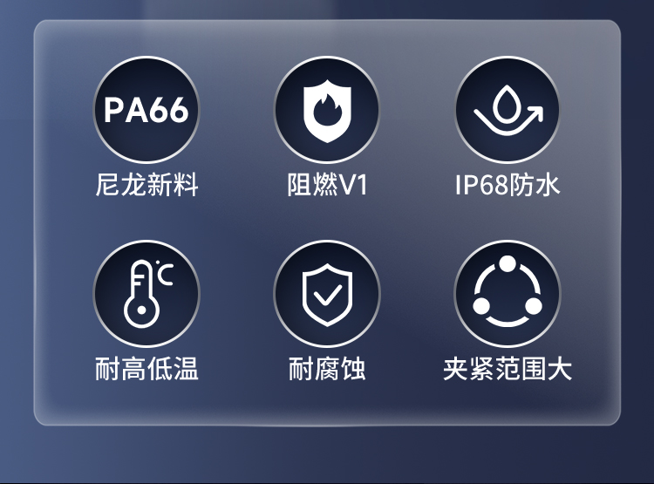Click the arrow tip on the waterproof icon
The height and width of the screenshot is (484, 654).
[x=536, y=112]
